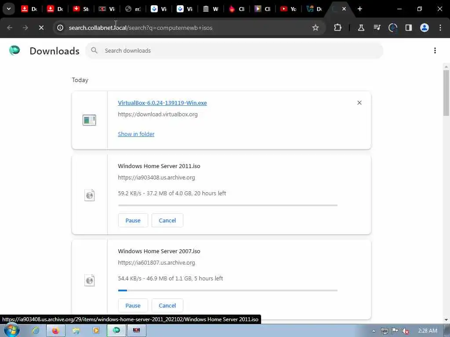Open the Action Center flag icon
This screenshot has height=337, width=450.
click(x=395, y=331)
